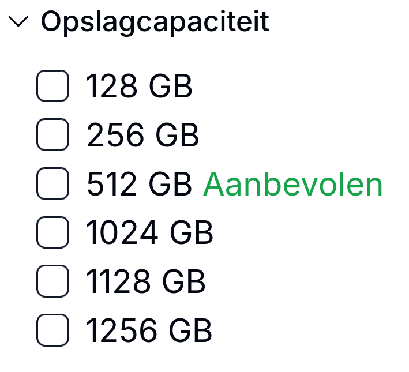Viewport: 409px width, 372px height.
Task: Select the 1024 GB checkbox
Action: tap(53, 233)
